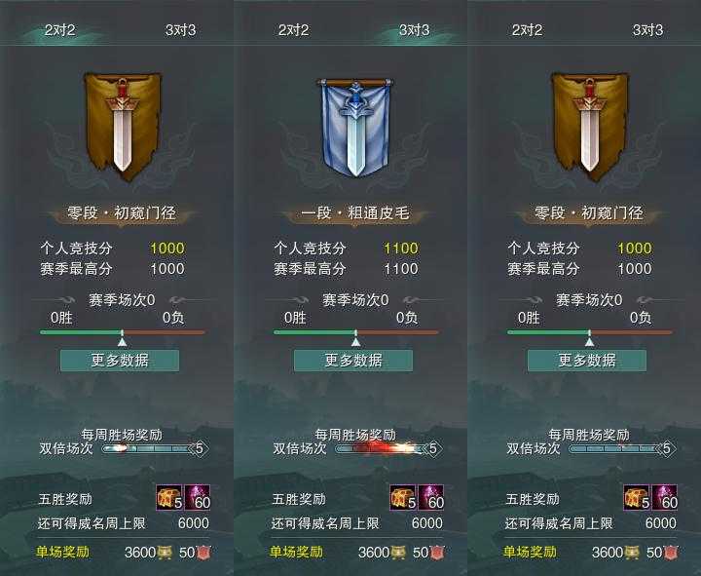Click the blue sword banner rank emblem

[355, 127]
